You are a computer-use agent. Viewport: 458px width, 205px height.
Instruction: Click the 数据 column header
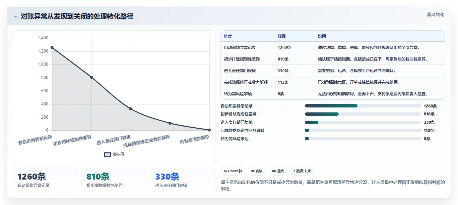pyautogui.click(x=282, y=36)
